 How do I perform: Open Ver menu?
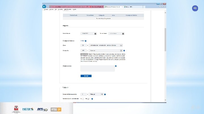click(x=56, y=10)
